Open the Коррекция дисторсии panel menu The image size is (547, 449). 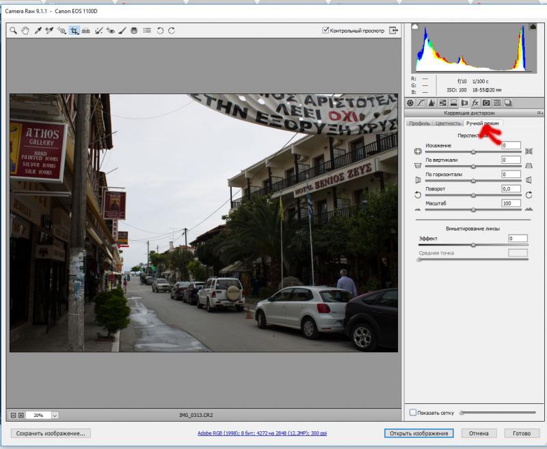(x=539, y=113)
